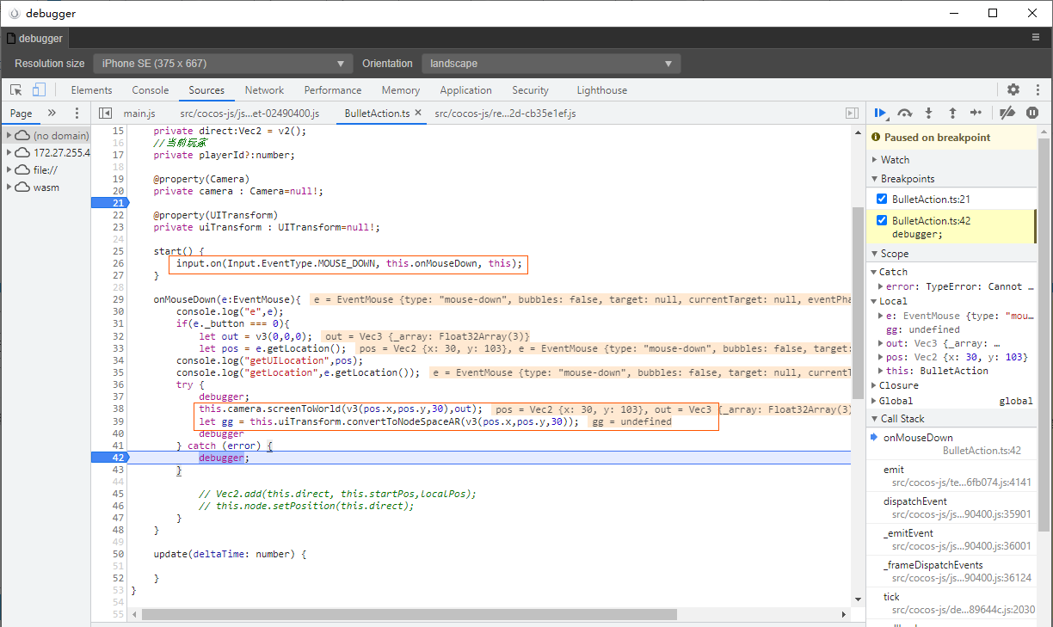Toggle the debugger sidebar at the right of file tabs

(x=852, y=113)
